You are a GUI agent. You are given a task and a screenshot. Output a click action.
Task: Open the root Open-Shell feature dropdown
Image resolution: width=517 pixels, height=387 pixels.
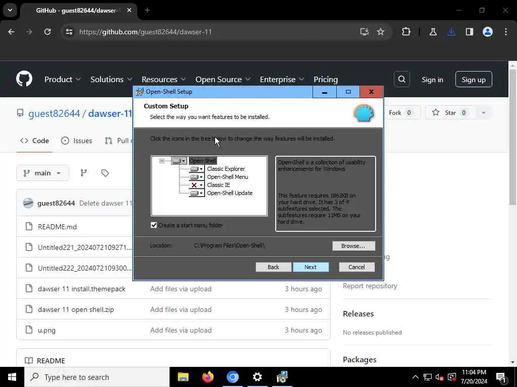[179, 161]
